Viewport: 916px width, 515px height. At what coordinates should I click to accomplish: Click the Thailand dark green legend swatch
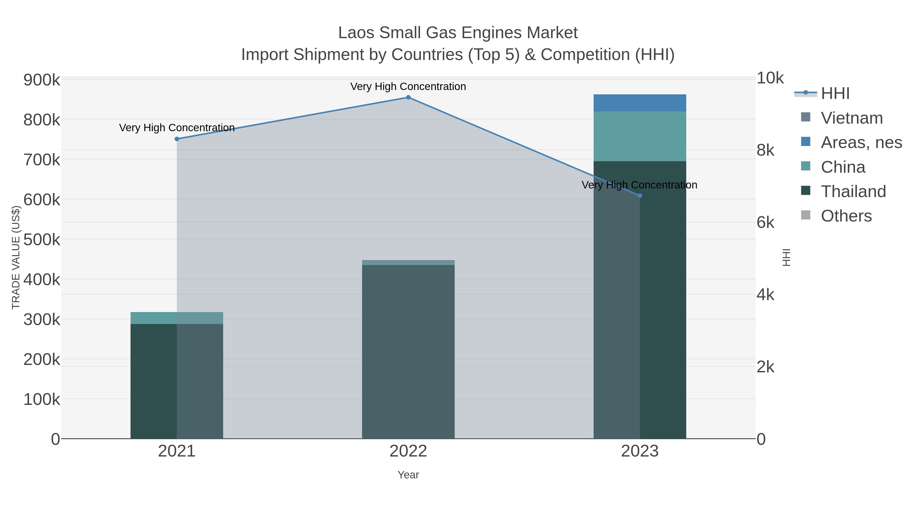[806, 191]
